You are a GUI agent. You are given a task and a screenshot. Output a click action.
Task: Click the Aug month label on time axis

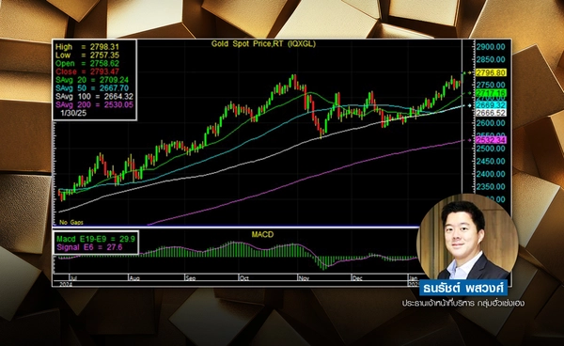pyautogui.click(x=134, y=278)
